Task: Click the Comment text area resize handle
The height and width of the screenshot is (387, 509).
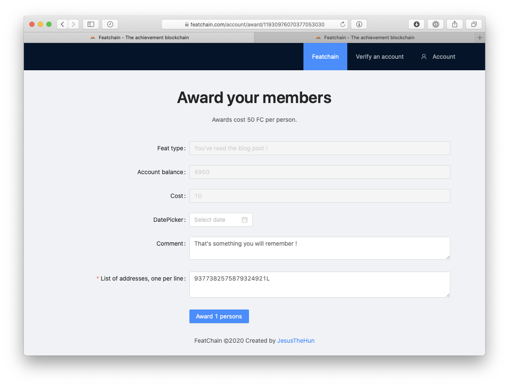Action: click(448, 257)
